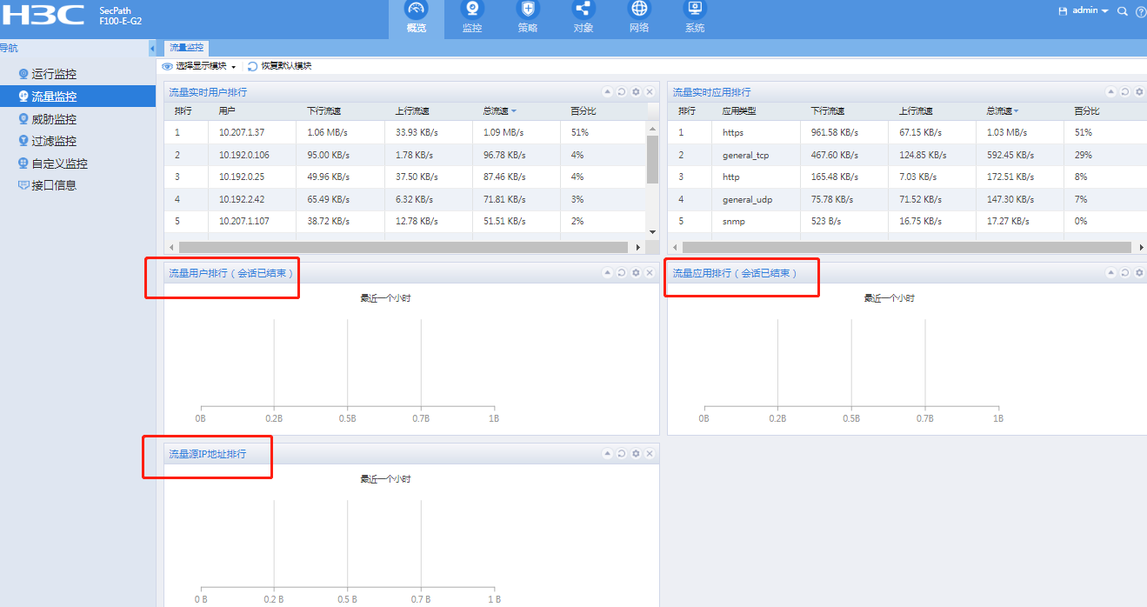Open settings of 流量用户排行（会话已结束）panel
Viewport: 1147px width, 607px height.
point(636,272)
